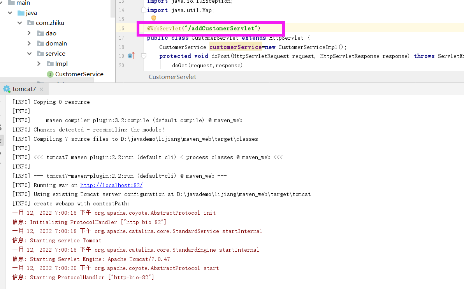The width and height of the screenshot is (464, 289).
Task: Close the tomcat7 run tab
Action: pyautogui.click(x=41, y=89)
